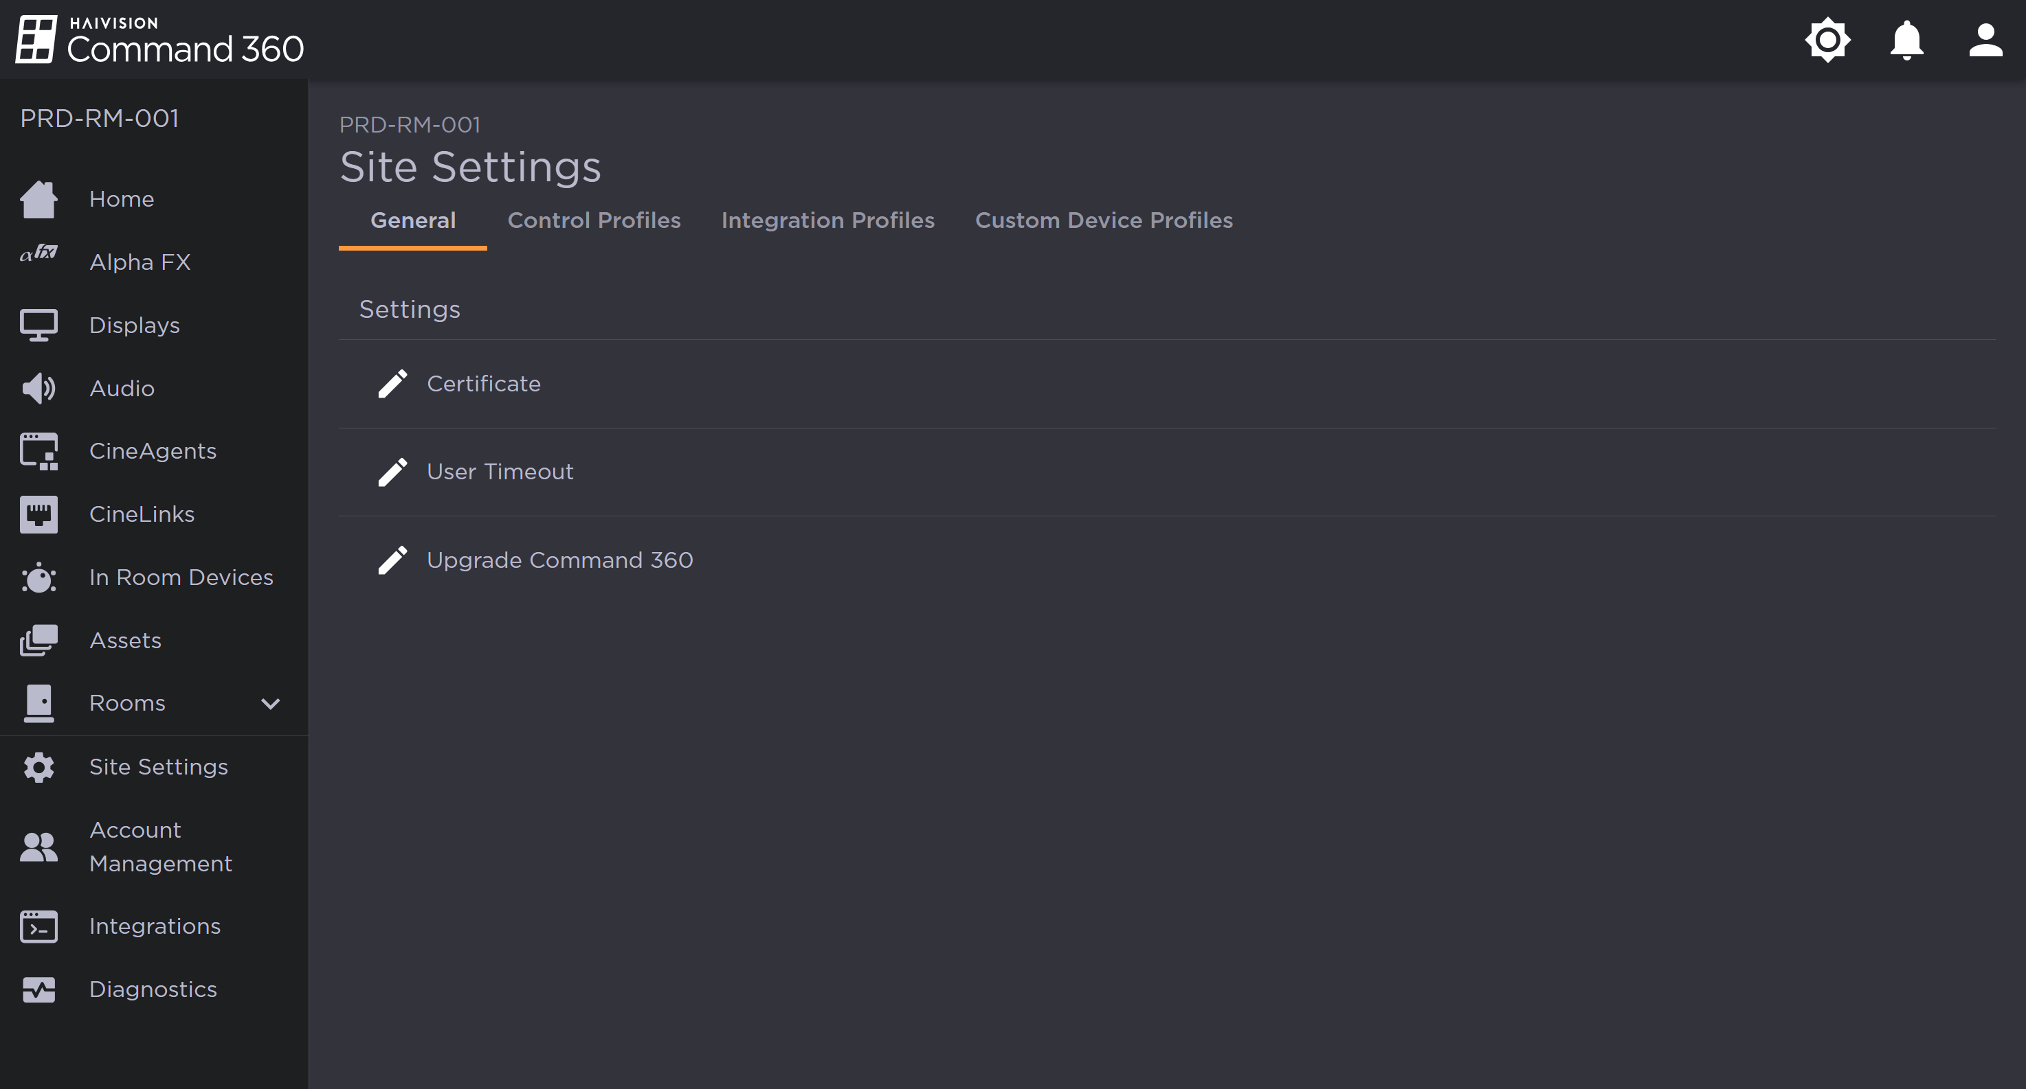Edit the Upgrade Command 360 setting
This screenshot has width=2026, height=1089.
pos(393,560)
